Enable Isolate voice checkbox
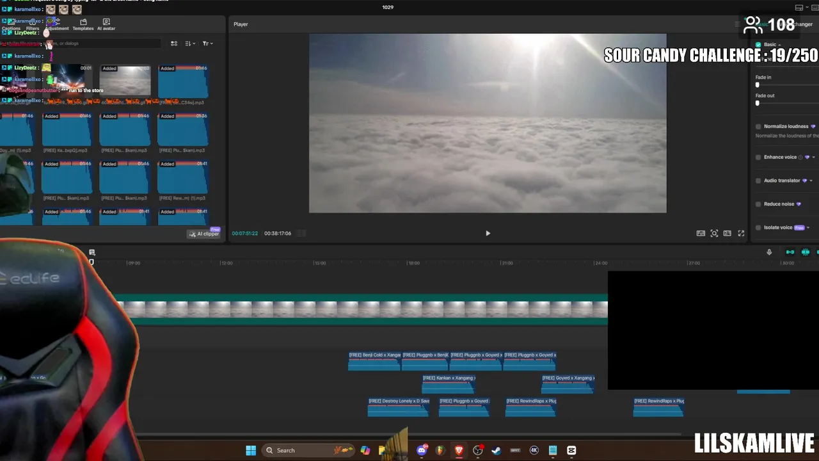 click(758, 227)
